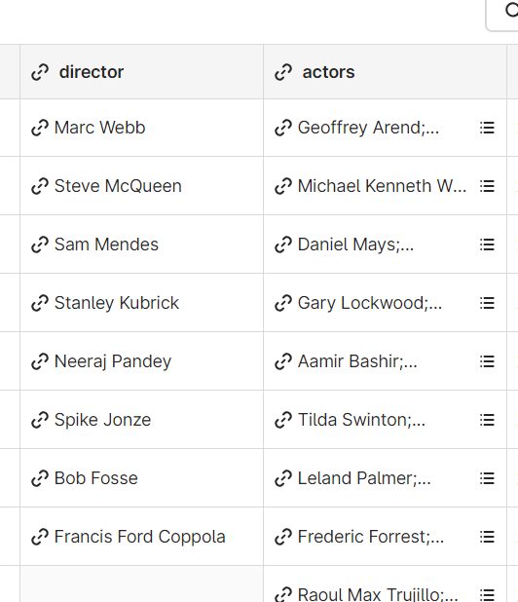
Task: Follow the Sam Mendes linked record
Action: [106, 245]
